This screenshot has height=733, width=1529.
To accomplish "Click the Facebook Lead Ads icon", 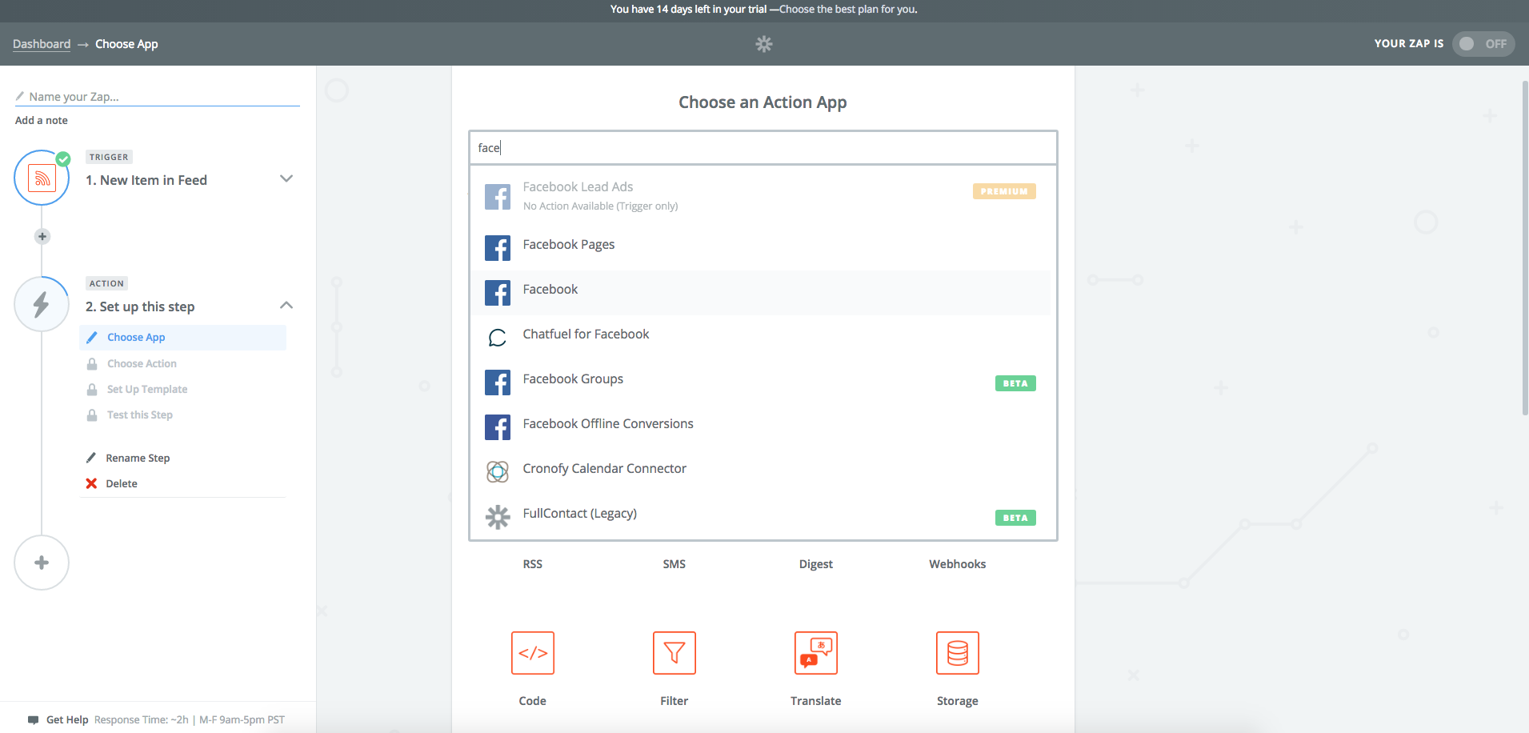I will tap(498, 196).
